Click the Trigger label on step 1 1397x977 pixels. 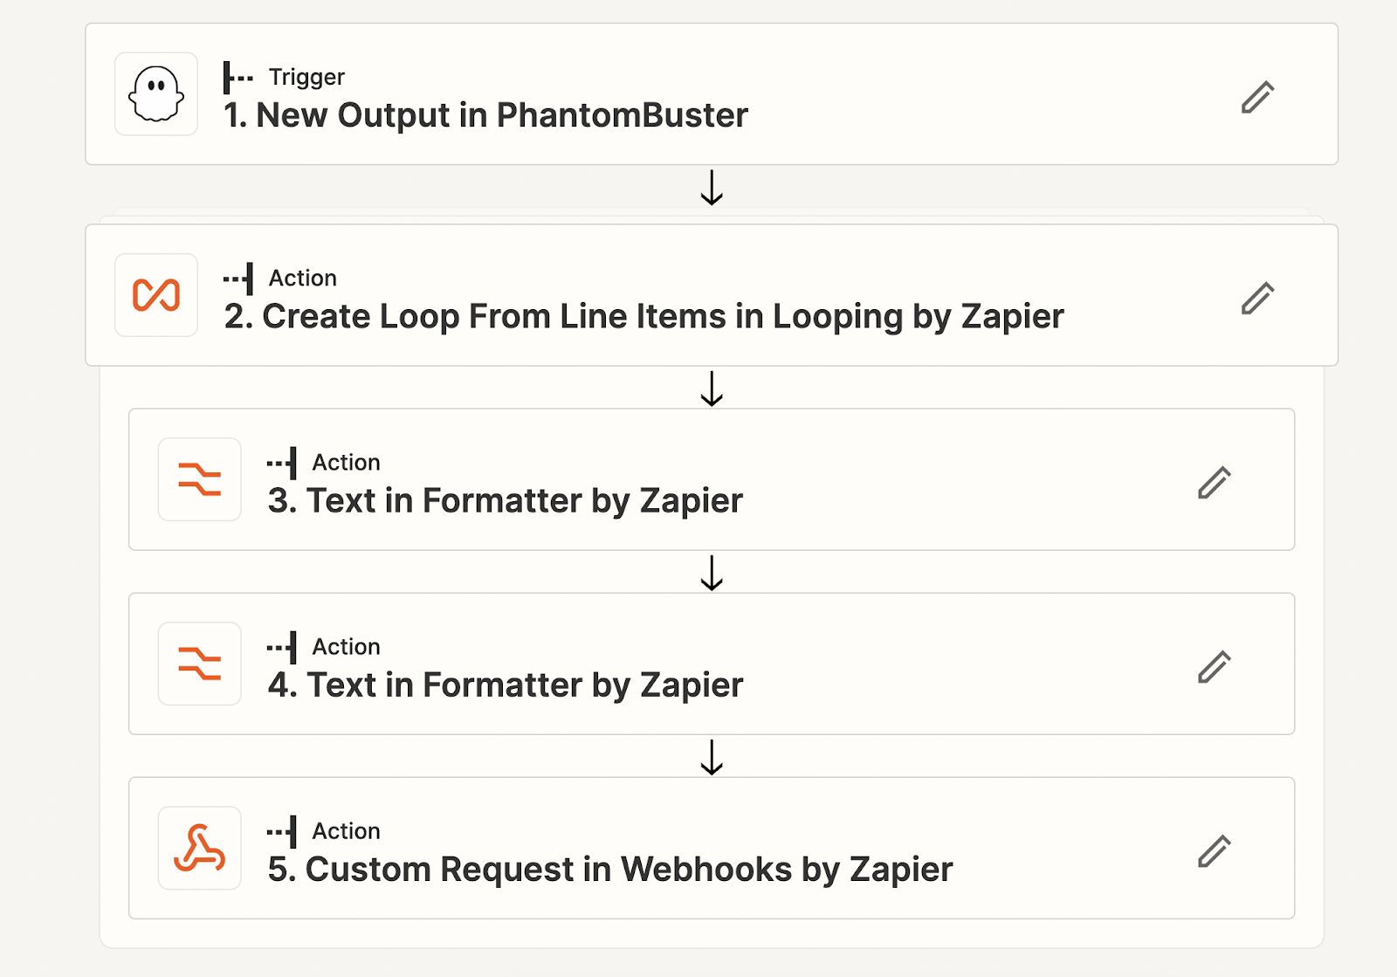coord(306,77)
